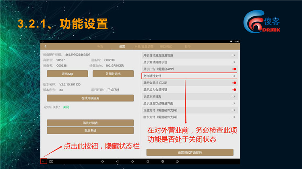This screenshot has width=302, height=169.
Task: Go back with the top-left arrow
Action: point(46,46)
